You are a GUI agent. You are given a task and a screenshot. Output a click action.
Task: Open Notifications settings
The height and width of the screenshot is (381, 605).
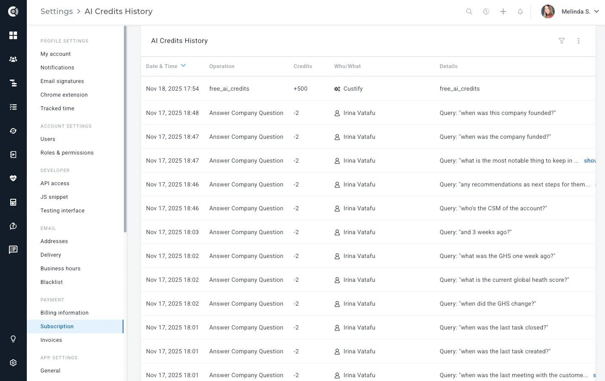(57, 68)
